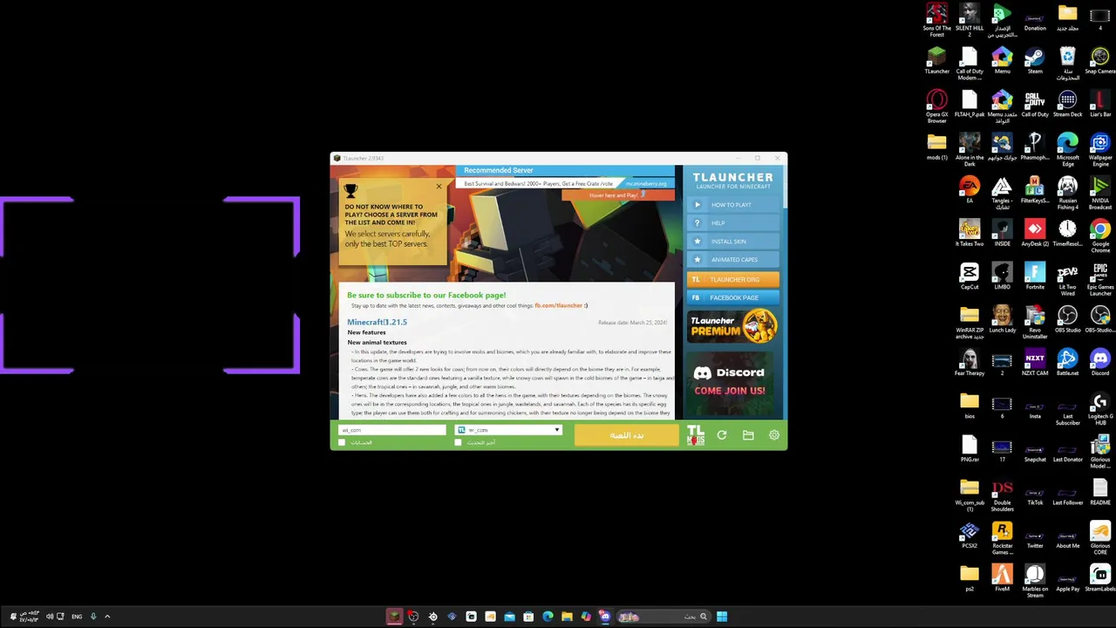Open the game version dropdown
Image resolution: width=1116 pixels, height=628 pixels.
coord(509,430)
